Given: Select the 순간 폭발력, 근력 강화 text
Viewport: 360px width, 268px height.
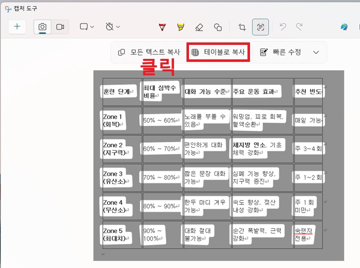Looking at the screenshot, I should 257,235.
